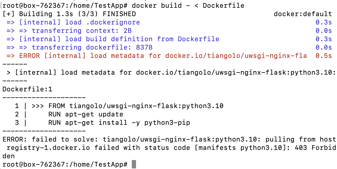Click the 'ERROR: failed to solve' message
This screenshot has width=337, height=169.
(50, 139)
